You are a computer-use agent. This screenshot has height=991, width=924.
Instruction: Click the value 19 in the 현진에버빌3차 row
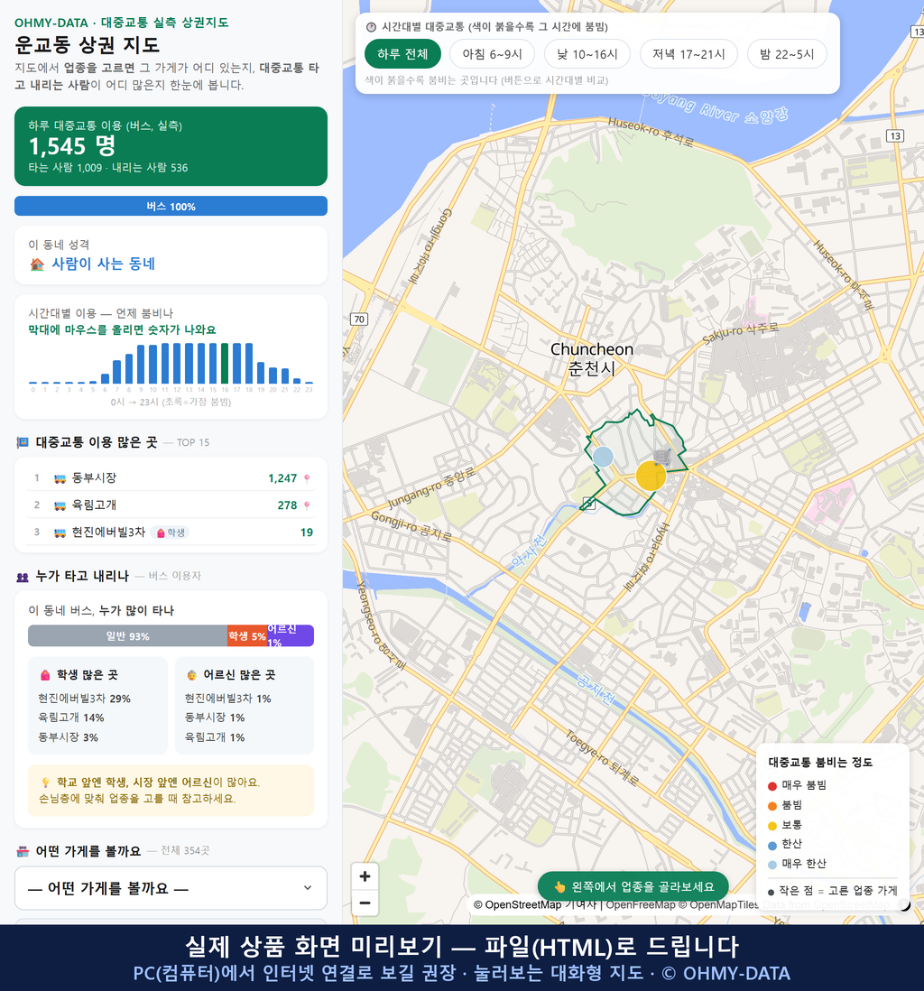tap(307, 533)
